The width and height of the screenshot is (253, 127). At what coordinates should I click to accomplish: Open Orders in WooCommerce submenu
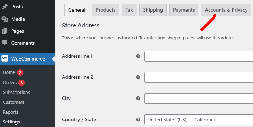click(10, 82)
